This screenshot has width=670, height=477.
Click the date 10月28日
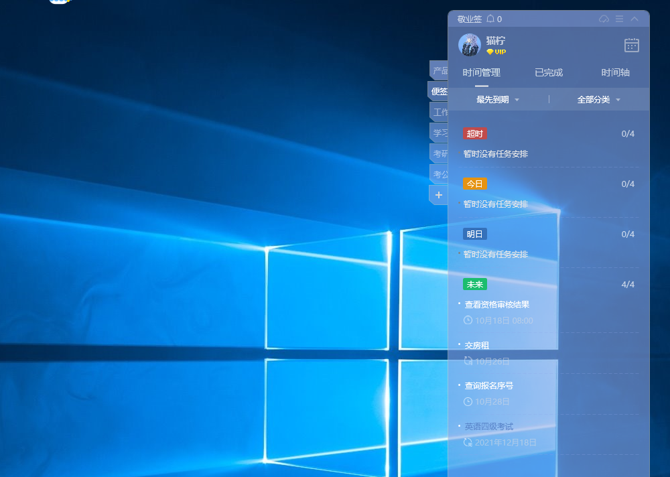pyautogui.click(x=492, y=402)
